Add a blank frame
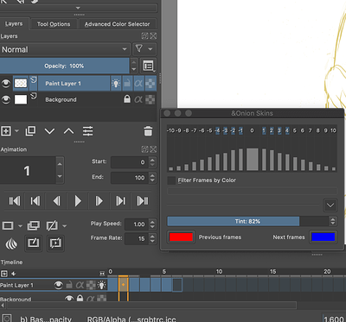Viewport: 346px width, 322px height. [x=8, y=225]
